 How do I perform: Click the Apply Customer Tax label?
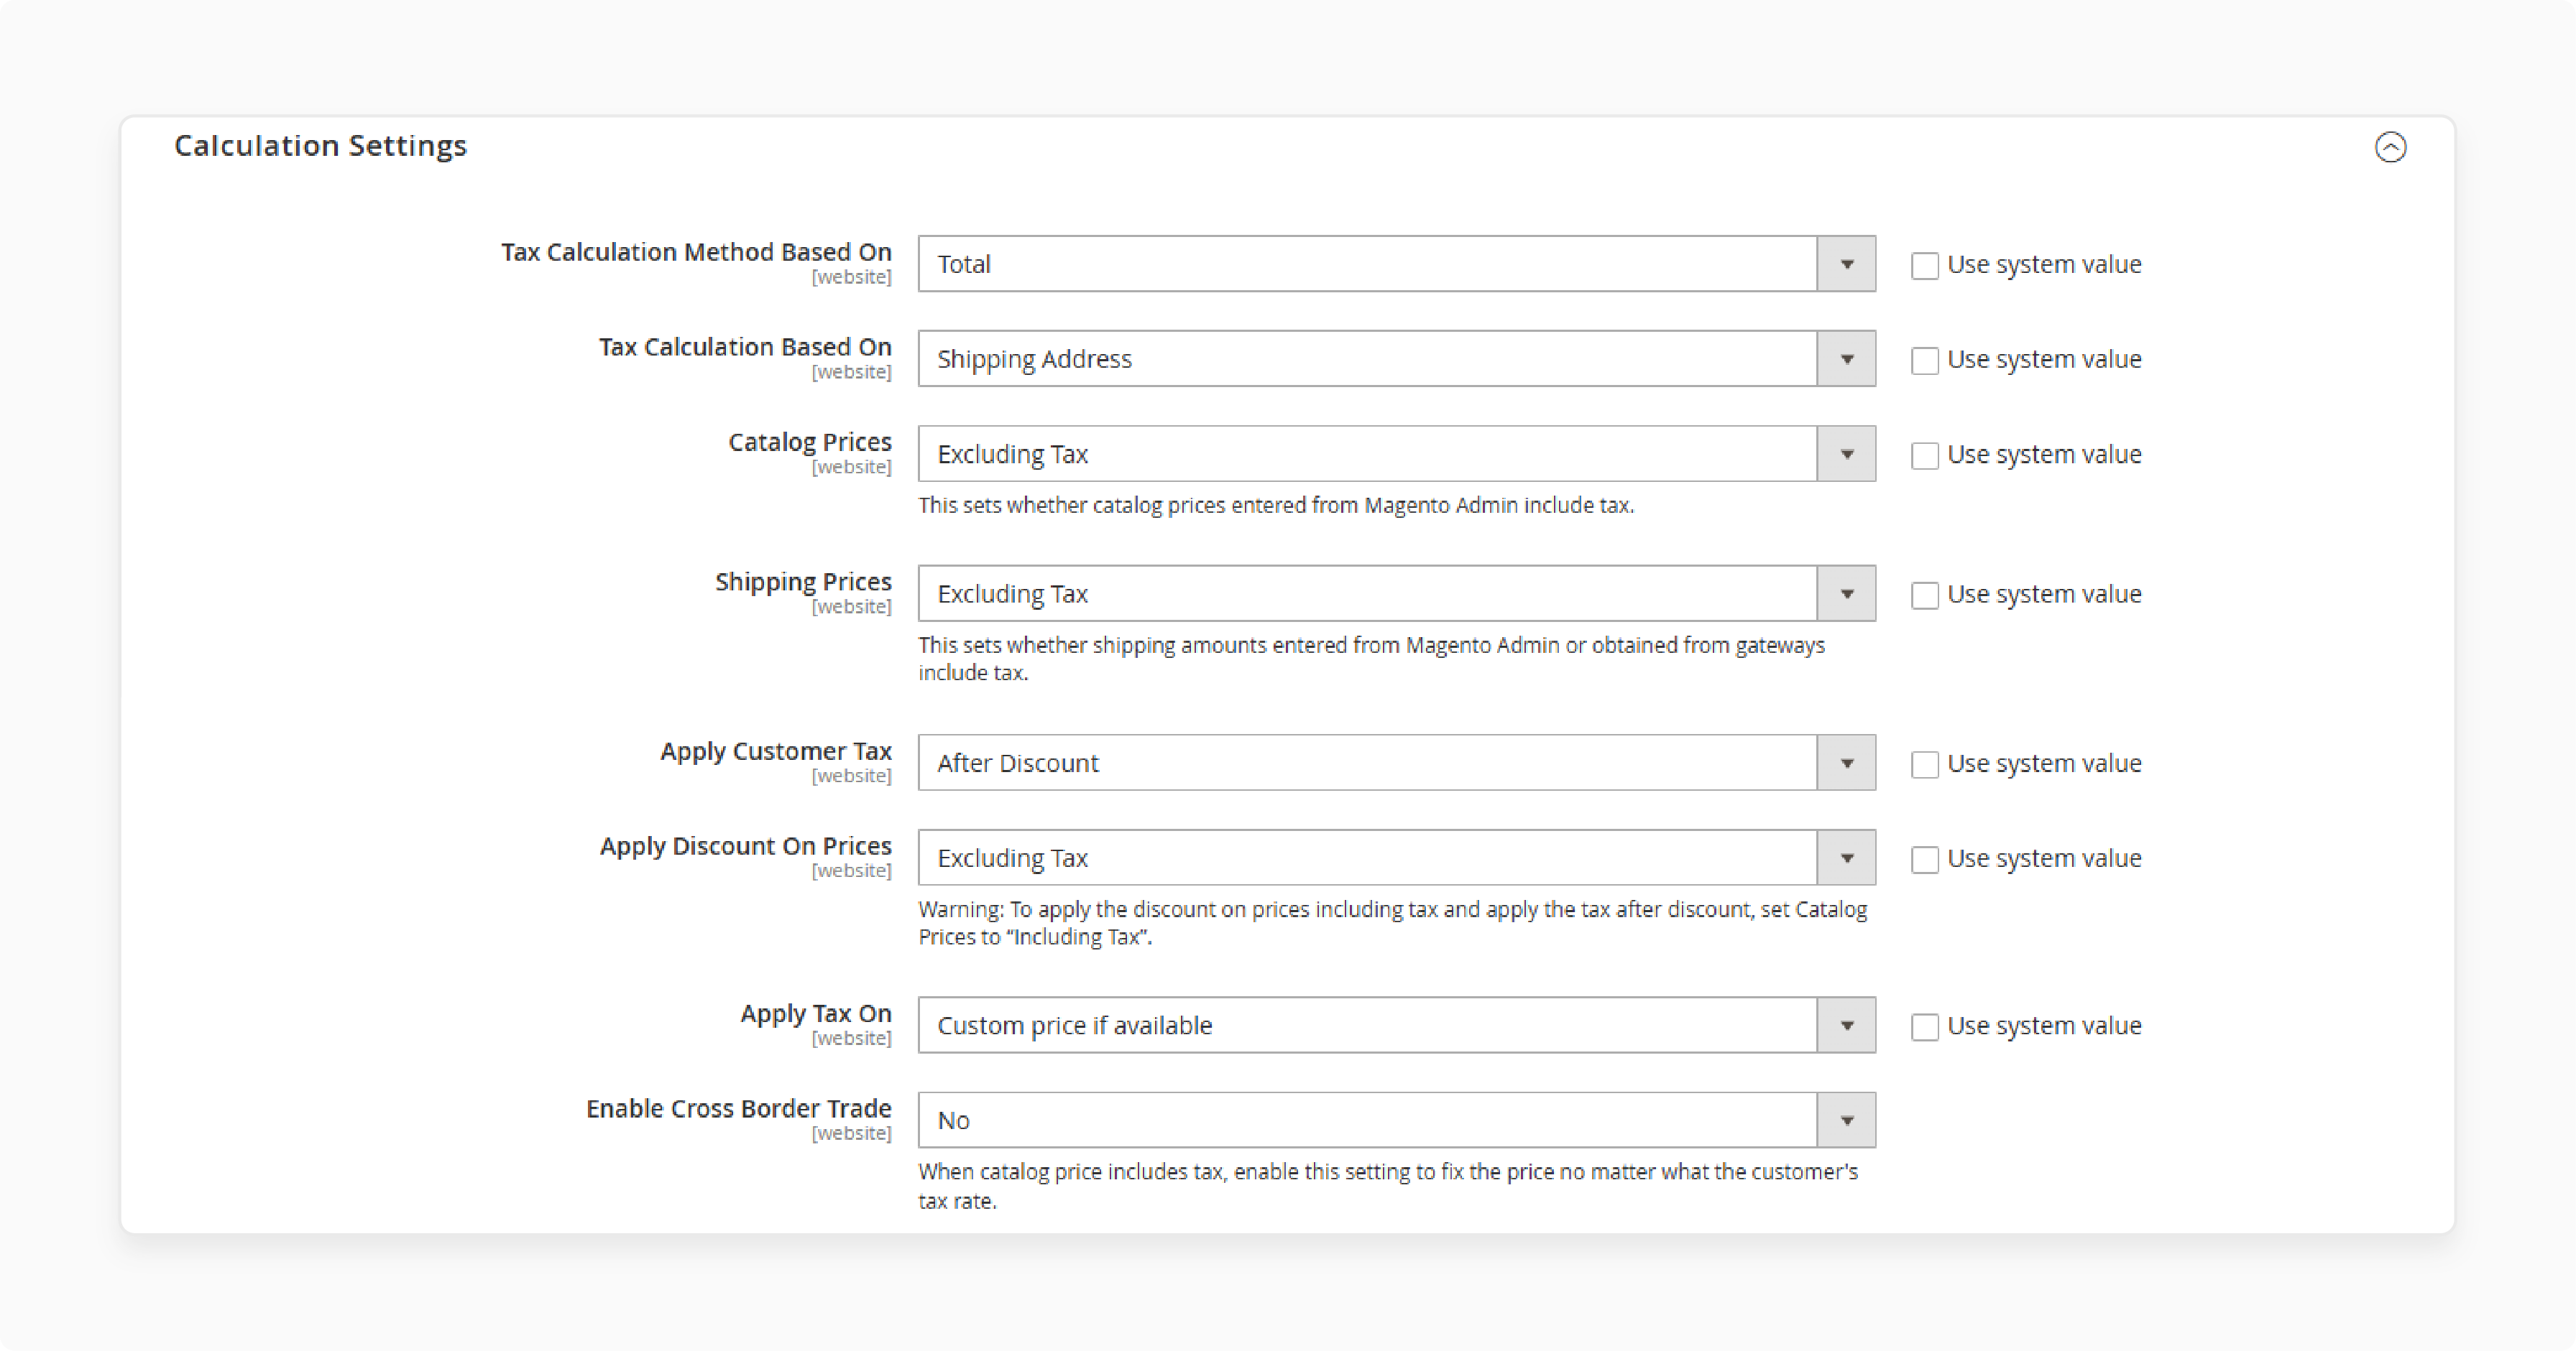pos(776,751)
